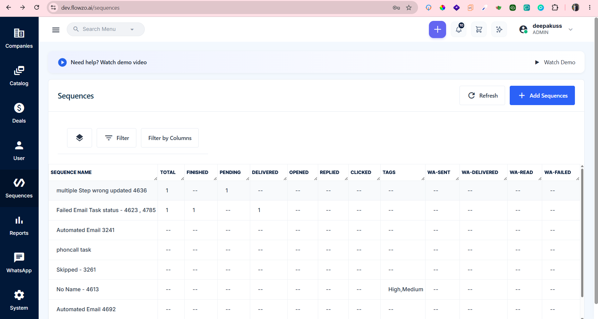Open System settings in sidebar
This screenshot has height=319, width=598.
19,301
